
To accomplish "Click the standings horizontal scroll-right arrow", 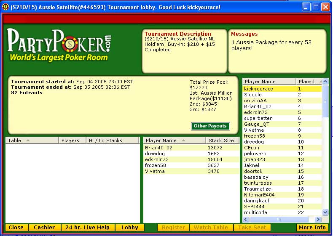I will (318, 219).
